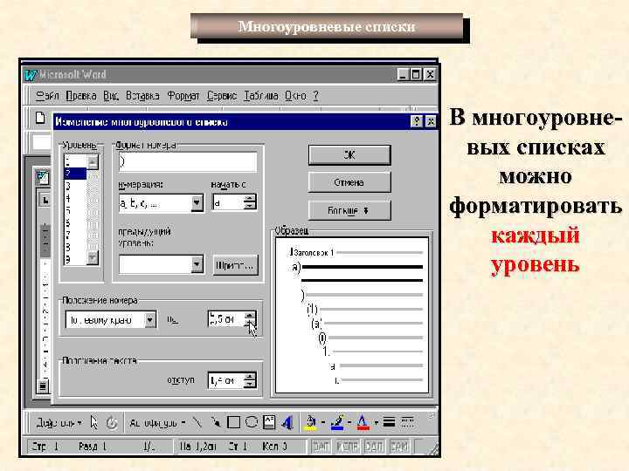Expand dialog with Больше button
This screenshot has height=471, width=629.
[x=349, y=211]
